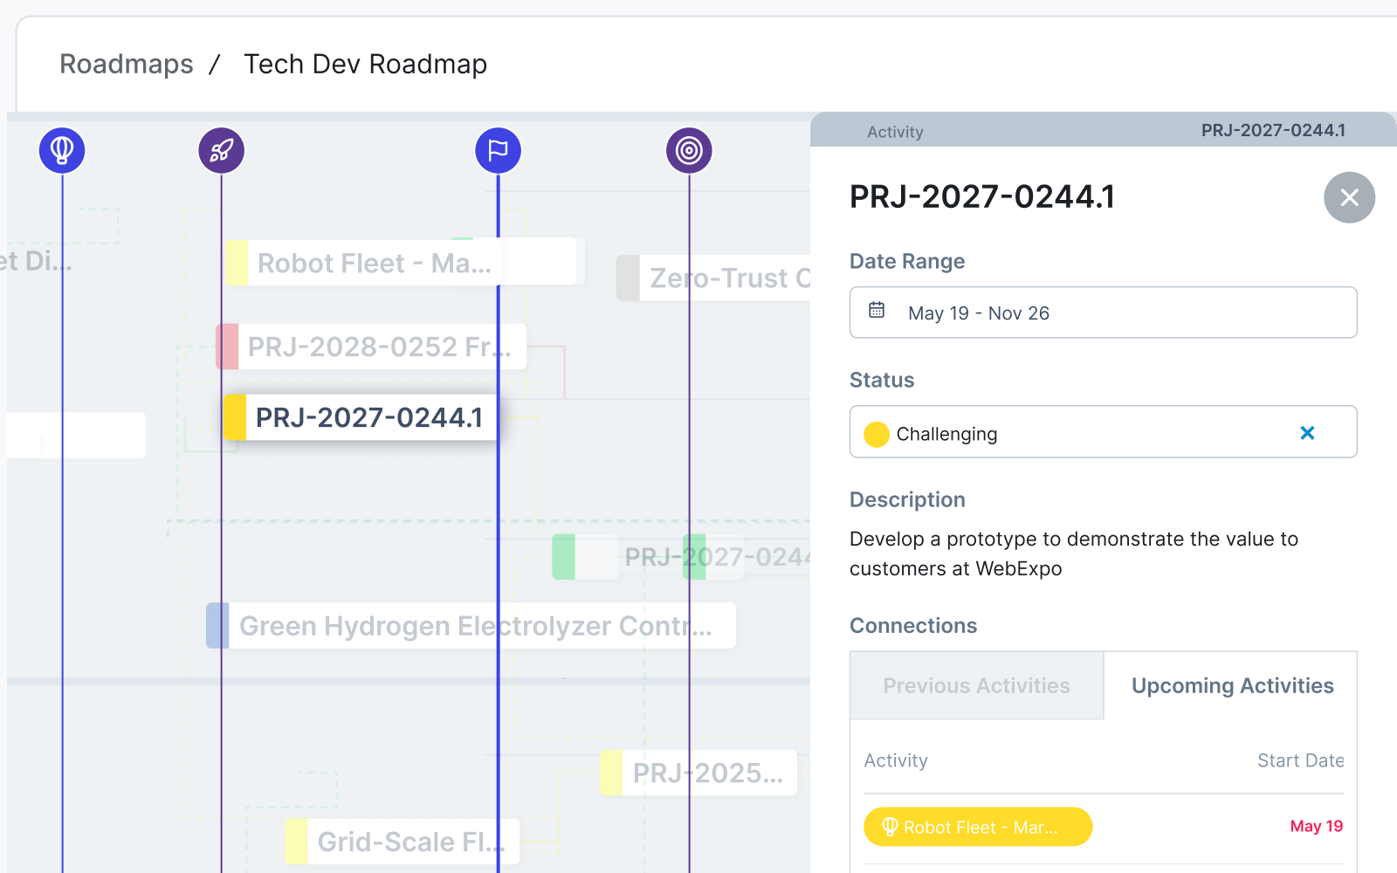Click Tech Dev Roadmap breadcrumb

coord(365,64)
